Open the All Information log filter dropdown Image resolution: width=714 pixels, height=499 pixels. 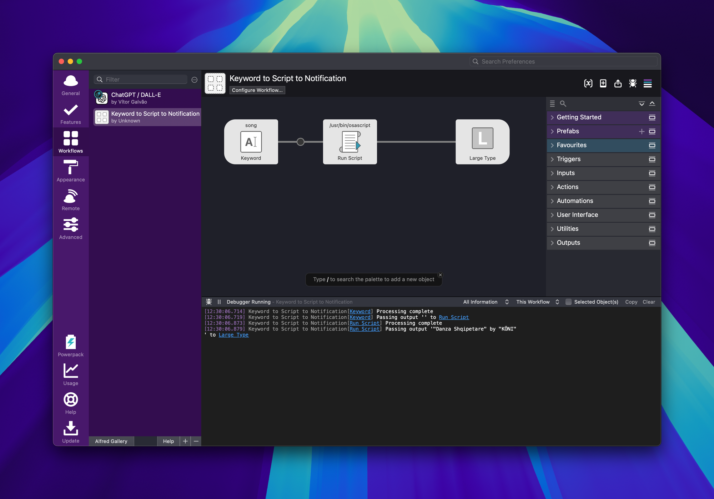point(486,302)
